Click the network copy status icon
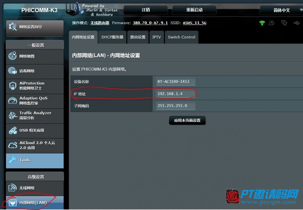The width and height of the screenshot is (303, 210). point(284,23)
